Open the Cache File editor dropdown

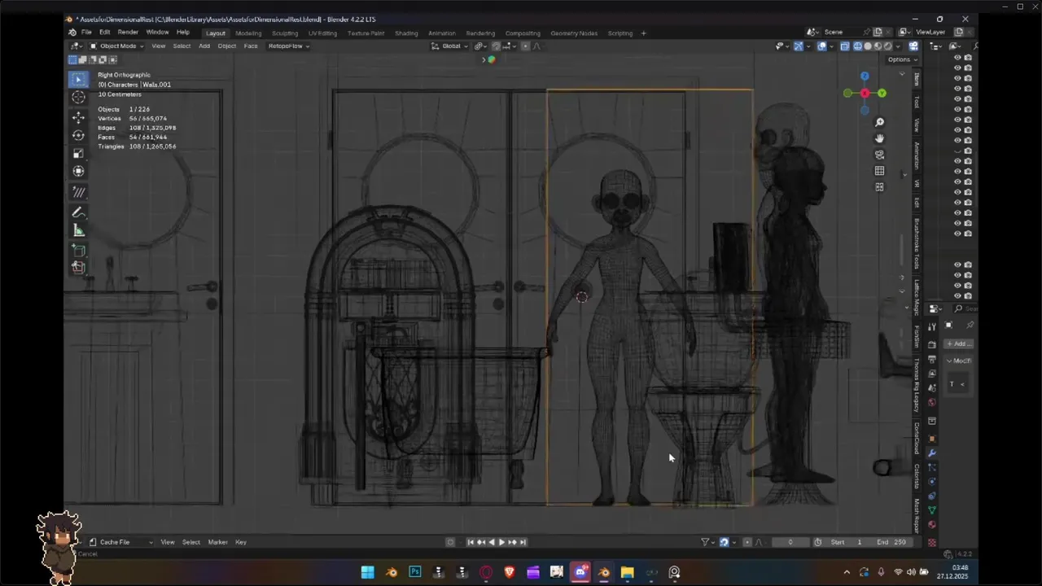(120, 542)
